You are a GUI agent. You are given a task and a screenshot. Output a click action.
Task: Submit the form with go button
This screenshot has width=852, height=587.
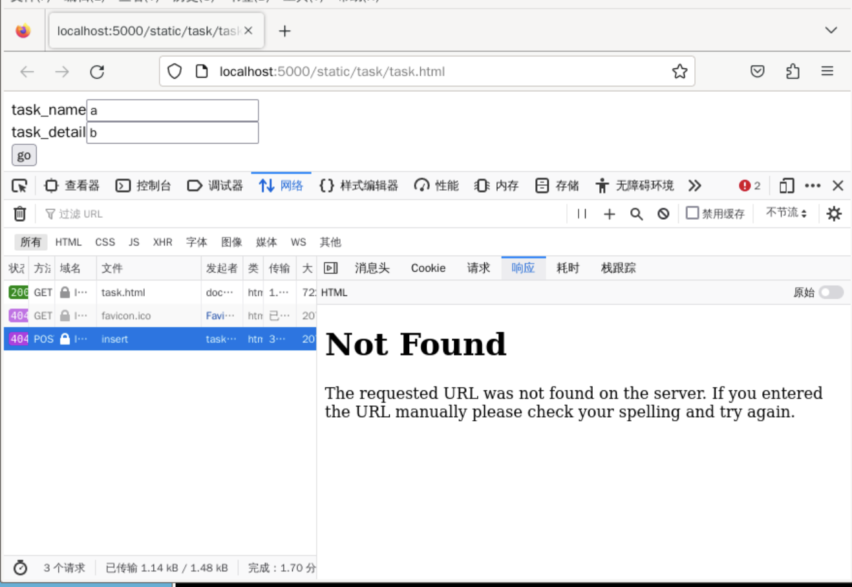click(x=24, y=155)
